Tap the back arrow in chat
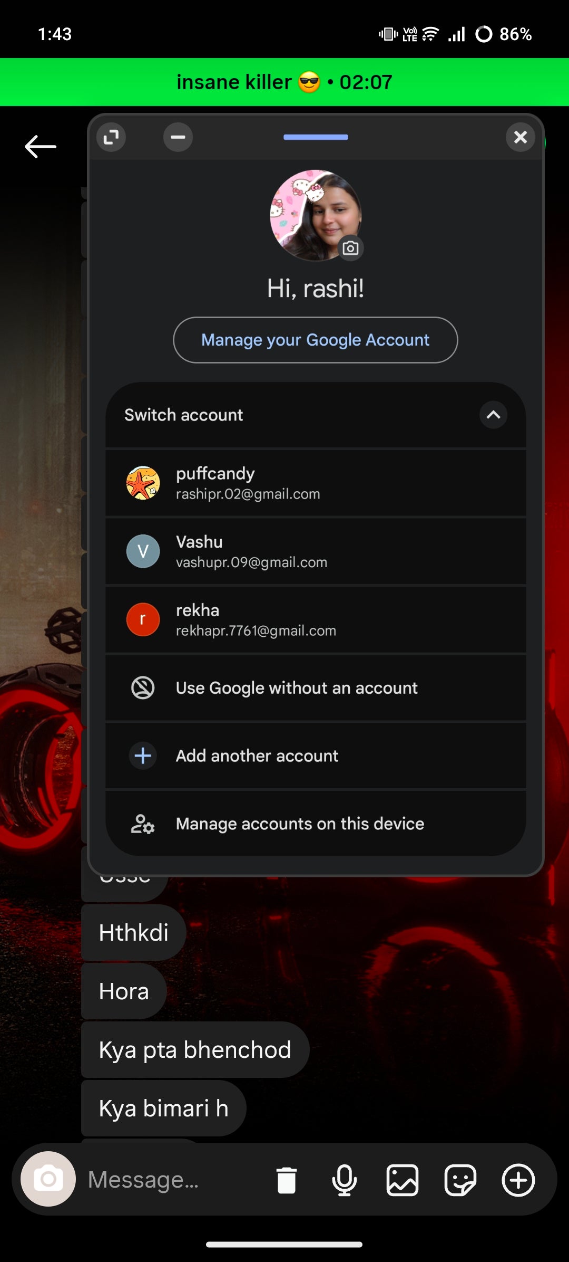This screenshot has height=1262, width=569. (40, 147)
